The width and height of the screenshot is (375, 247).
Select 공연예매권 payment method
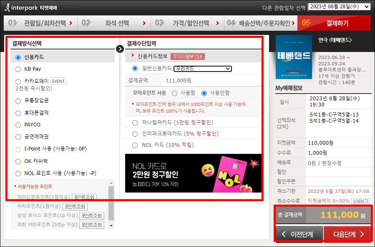click(x=18, y=137)
